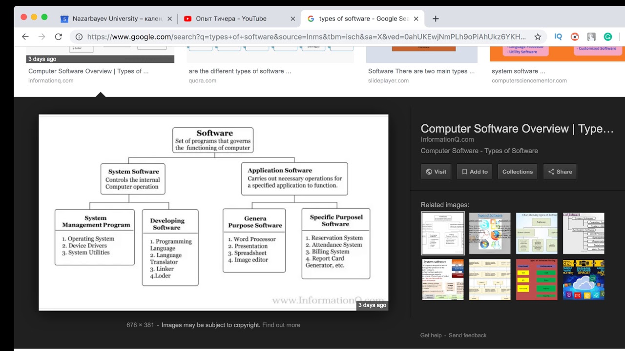The height and width of the screenshot is (351, 625).
Task: Open related System software text image
Action: coord(443,280)
